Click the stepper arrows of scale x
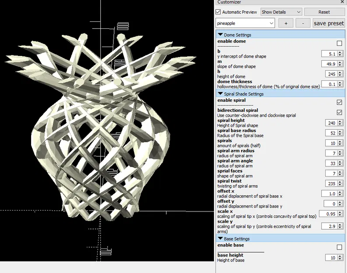 tap(340, 214)
